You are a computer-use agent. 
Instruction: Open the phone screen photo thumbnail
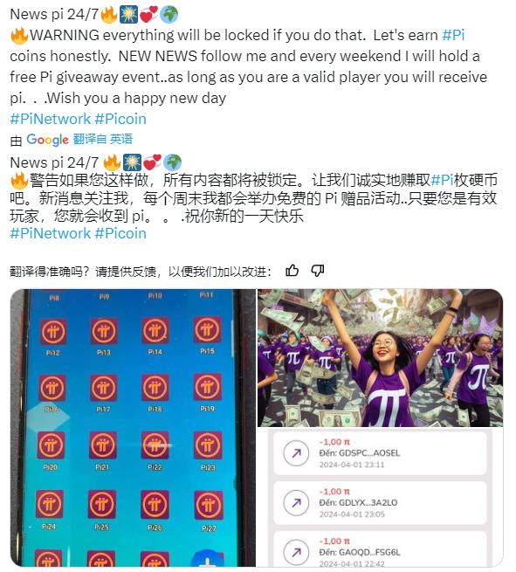(133, 428)
